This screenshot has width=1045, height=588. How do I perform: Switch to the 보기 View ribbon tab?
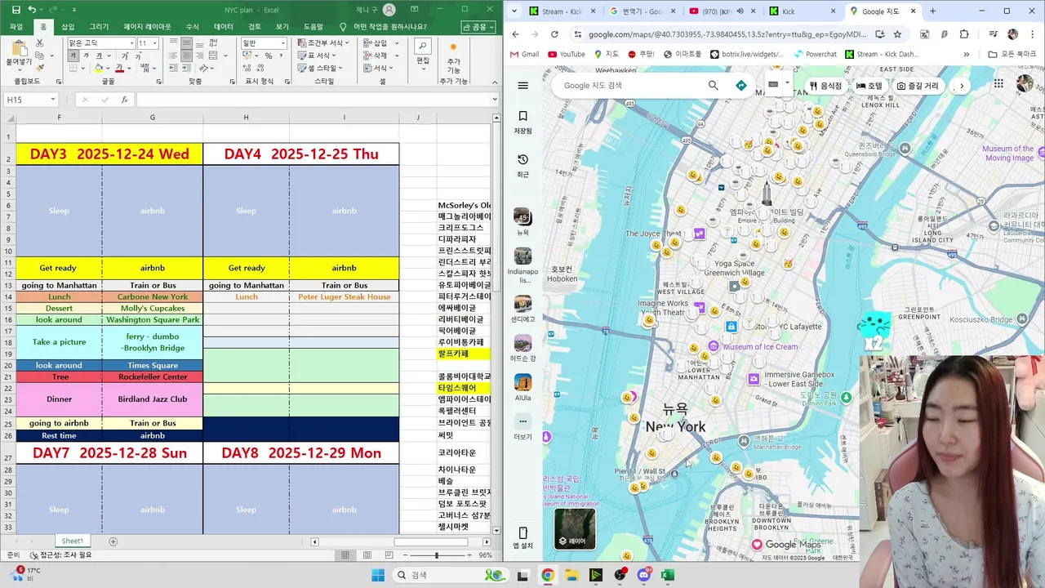[x=282, y=27]
